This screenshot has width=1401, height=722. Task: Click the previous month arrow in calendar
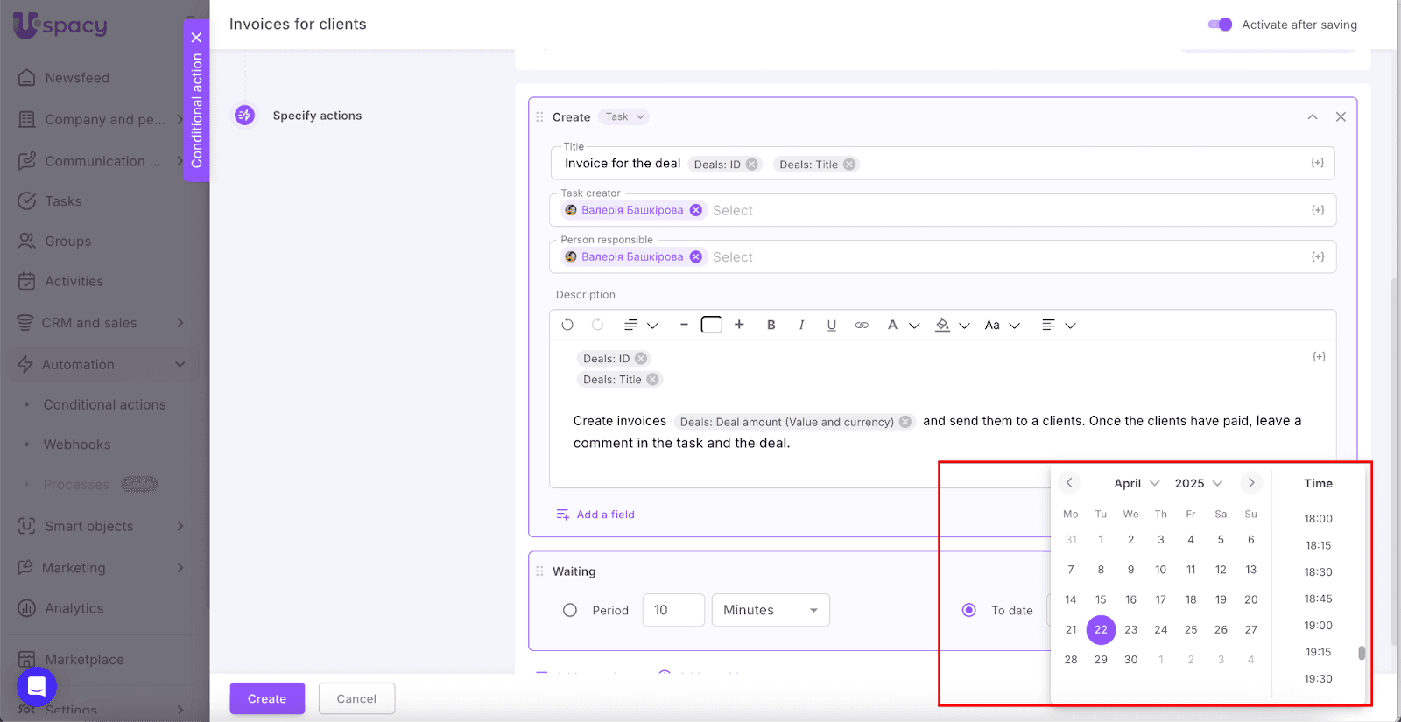pyautogui.click(x=1069, y=483)
